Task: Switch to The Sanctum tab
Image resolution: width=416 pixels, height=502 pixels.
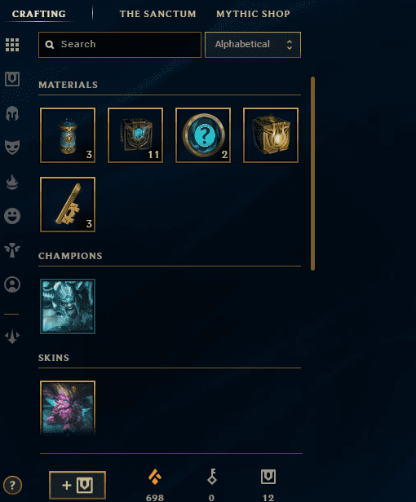Action: 157,14
